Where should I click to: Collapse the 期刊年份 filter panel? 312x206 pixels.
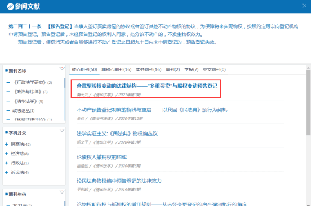point(62,192)
